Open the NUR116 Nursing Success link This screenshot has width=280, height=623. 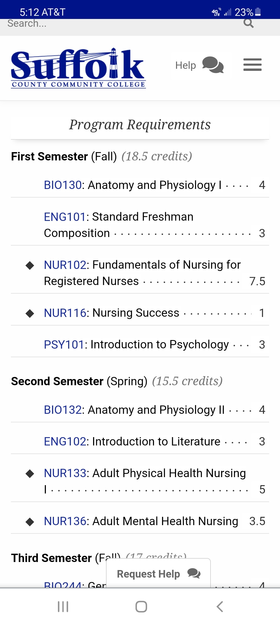65,313
